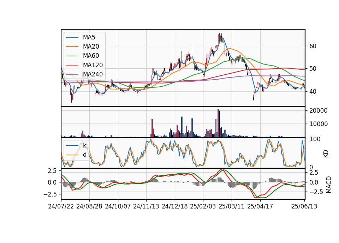Click the volume axis value 10000

(x=319, y=124)
